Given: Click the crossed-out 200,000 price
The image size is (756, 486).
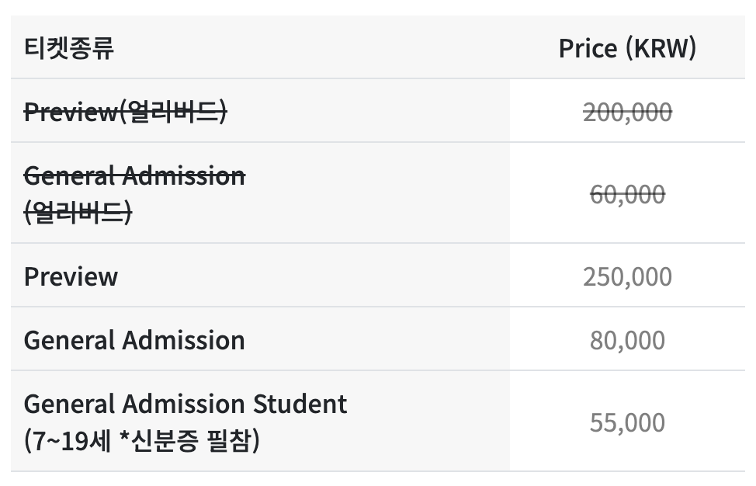Looking at the screenshot, I should pyautogui.click(x=627, y=113).
